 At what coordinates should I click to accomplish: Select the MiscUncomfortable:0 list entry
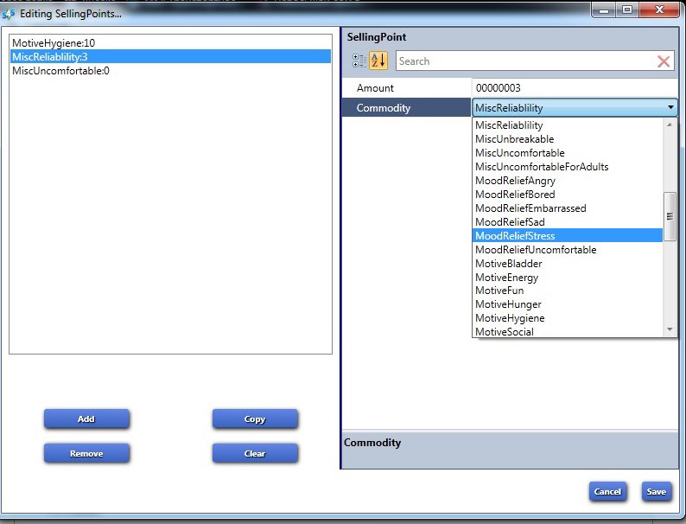tap(60, 71)
